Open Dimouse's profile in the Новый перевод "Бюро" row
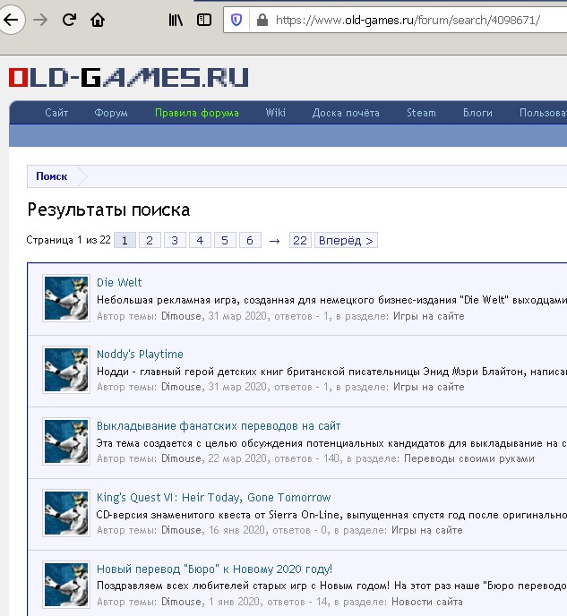 click(x=181, y=602)
